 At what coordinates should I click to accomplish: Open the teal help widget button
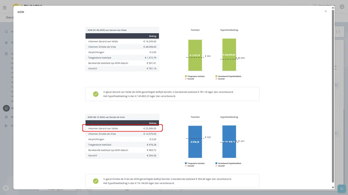(342, 189)
